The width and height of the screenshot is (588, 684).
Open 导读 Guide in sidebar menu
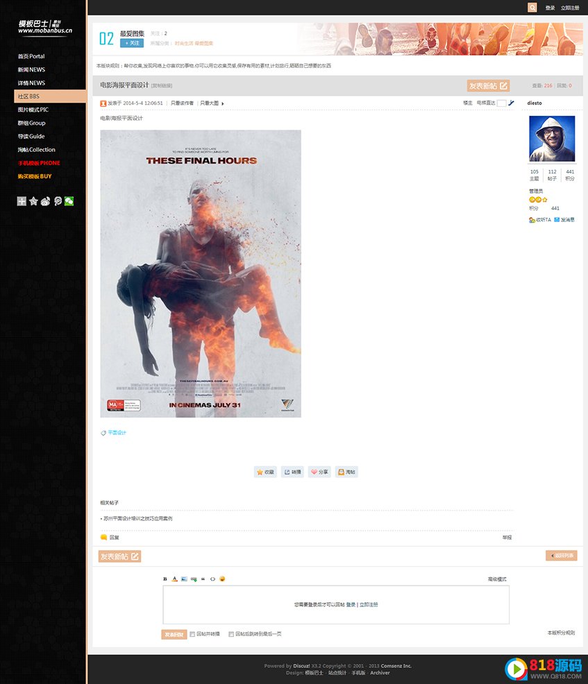pyautogui.click(x=31, y=137)
